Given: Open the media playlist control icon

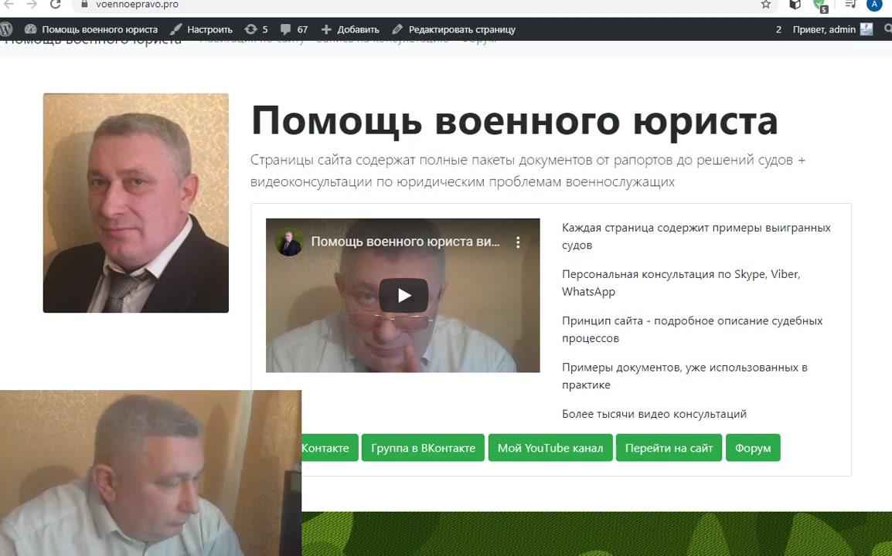Looking at the screenshot, I should [x=850, y=5].
